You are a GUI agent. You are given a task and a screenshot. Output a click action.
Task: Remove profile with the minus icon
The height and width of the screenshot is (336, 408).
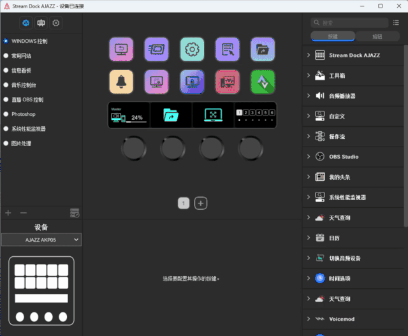[24, 213]
